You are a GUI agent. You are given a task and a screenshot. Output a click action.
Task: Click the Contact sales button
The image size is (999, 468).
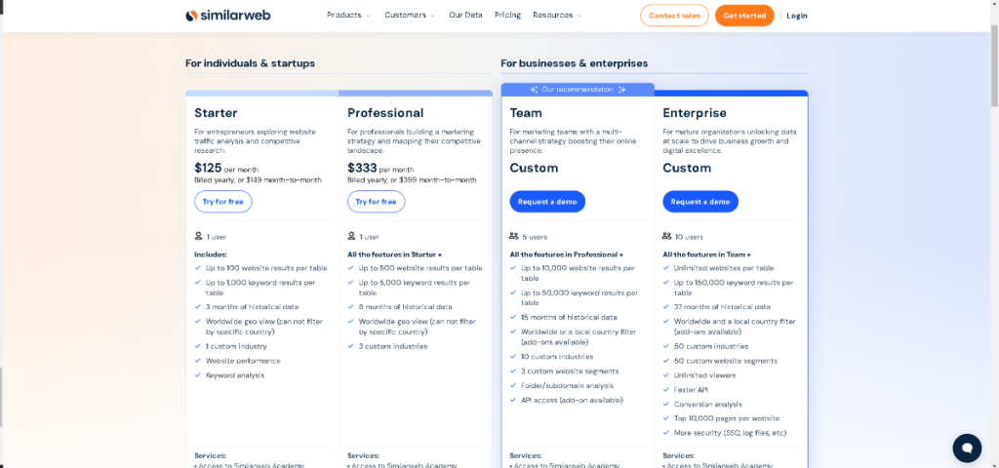[x=674, y=16]
